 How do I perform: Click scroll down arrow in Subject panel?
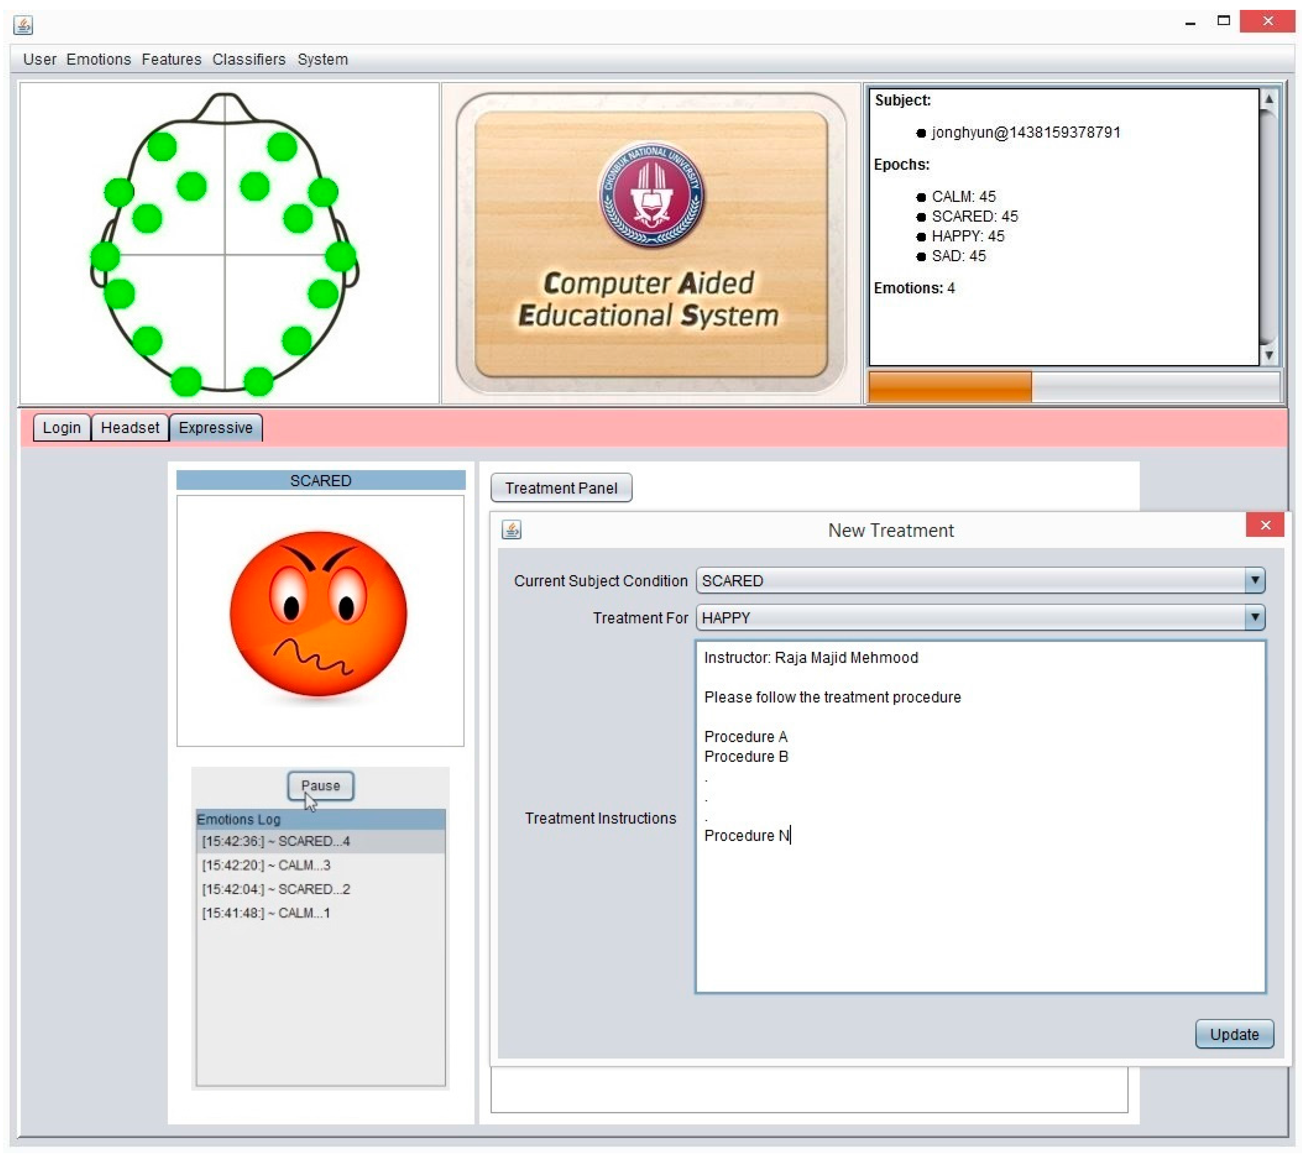[x=1268, y=356]
